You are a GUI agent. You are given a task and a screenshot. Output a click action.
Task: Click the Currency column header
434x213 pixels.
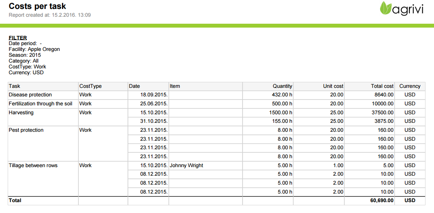pyautogui.click(x=410, y=86)
